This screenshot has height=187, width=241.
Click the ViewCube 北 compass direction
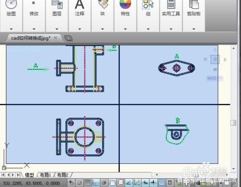pyautogui.click(x=215, y=50)
